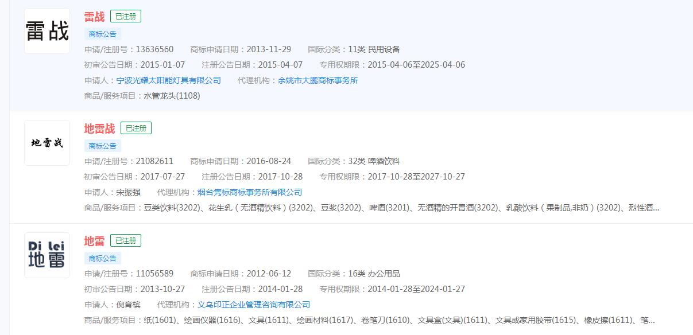
Task: Open 商标公告 tag under 地雷
Action: pos(102,258)
